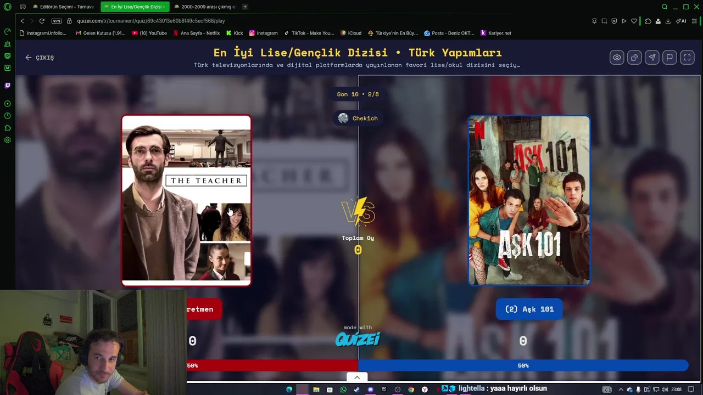
Task: Open History clock icon in the sidebar
Action: tap(7, 116)
